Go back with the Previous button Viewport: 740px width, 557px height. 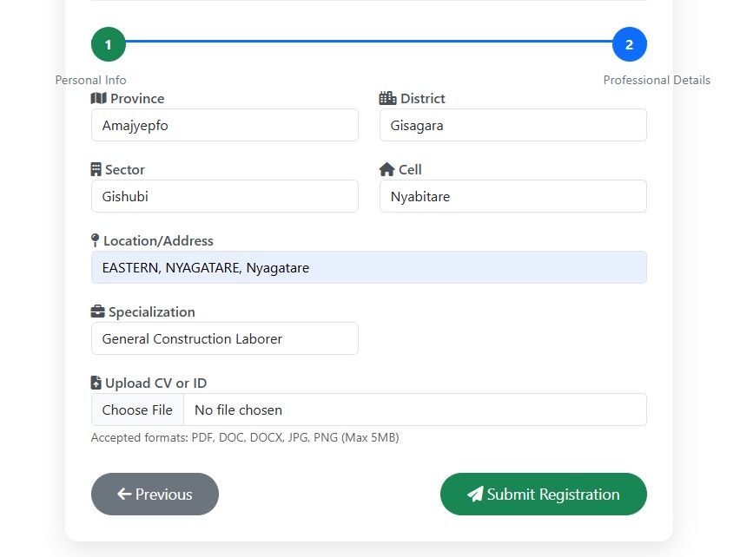pyautogui.click(x=155, y=495)
